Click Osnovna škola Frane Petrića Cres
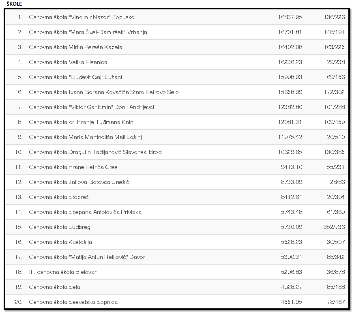Image resolution: width=352 pixels, height=312 pixels. [73, 167]
